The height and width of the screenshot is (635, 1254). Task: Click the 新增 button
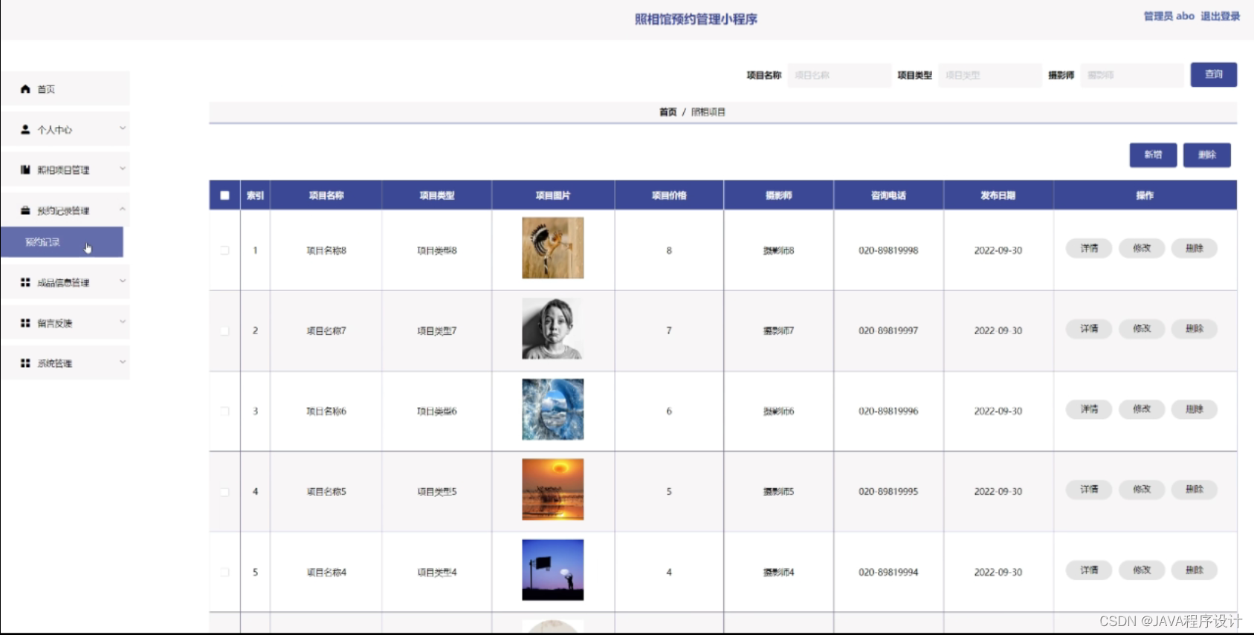1153,154
